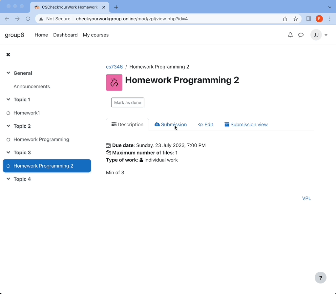Collapse the General section
Image resolution: width=336 pixels, height=294 pixels.
pyautogui.click(x=9, y=73)
